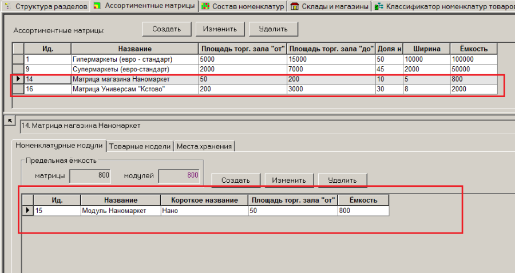Click Создать button for modules
The height and width of the screenshot is (273, 515).
tap(236, 180)
